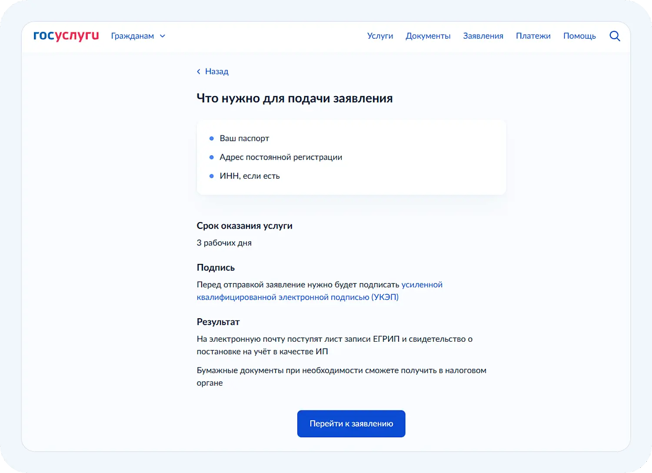The width and height of the screenshot is (652, 473).
Task: Select the Подпись section heading
Action: 216,267
